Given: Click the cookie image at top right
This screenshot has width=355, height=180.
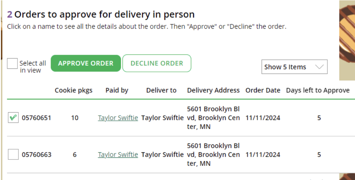Looking at the screenshot, I should click(347, 40).
